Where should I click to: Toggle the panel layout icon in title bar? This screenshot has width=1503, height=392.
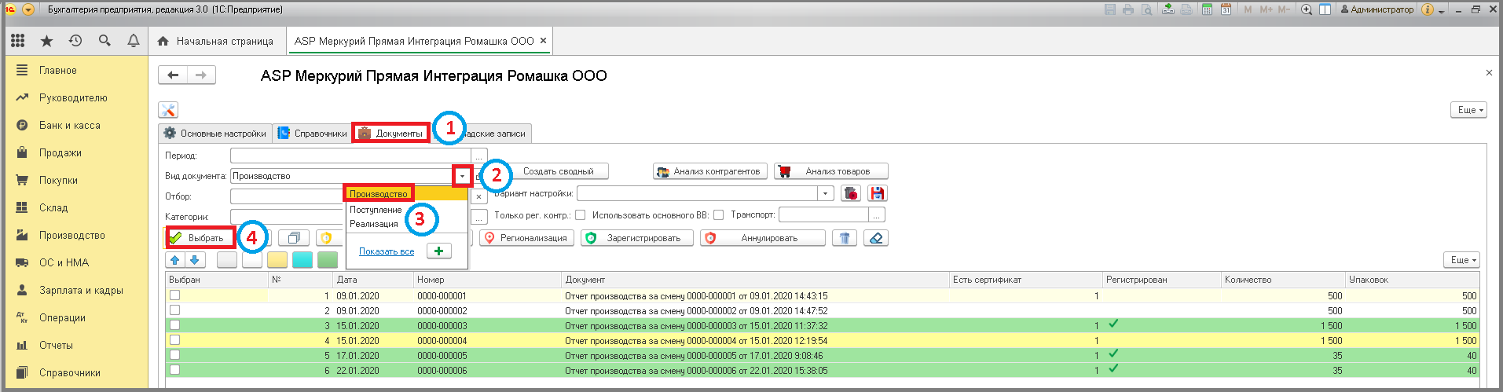(1325, 9)
